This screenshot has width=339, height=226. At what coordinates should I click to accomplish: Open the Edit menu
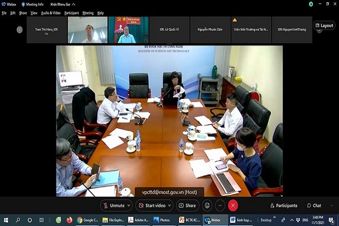click(x=13, y=13)
